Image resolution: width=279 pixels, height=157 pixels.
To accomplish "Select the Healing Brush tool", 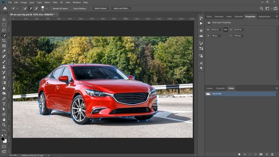I will click(x=4, y=56).
